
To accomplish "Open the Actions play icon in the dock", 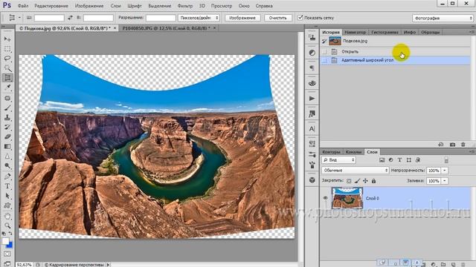I will 312,99.
